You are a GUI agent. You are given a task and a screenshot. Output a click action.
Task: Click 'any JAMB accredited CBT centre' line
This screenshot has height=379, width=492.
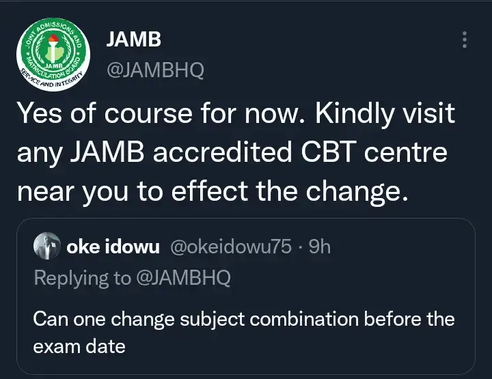click(x=232, y=152)
